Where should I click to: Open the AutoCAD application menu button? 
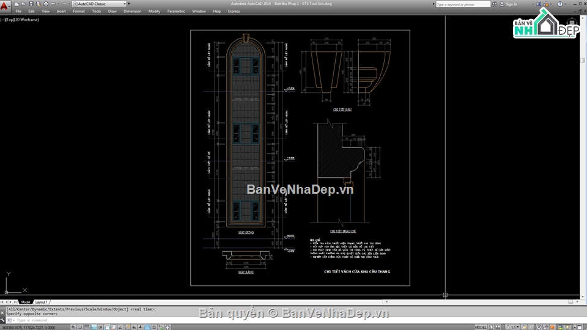(x=6, y=5)
